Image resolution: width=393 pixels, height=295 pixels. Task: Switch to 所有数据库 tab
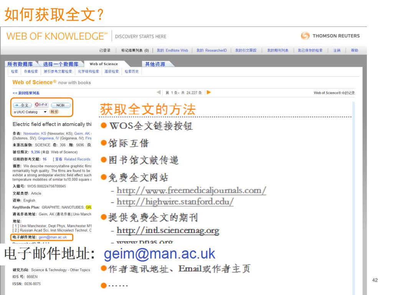point(20,64)
